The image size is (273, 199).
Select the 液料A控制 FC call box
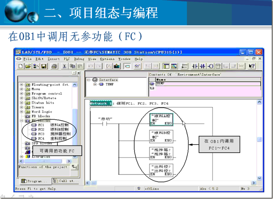161,119
